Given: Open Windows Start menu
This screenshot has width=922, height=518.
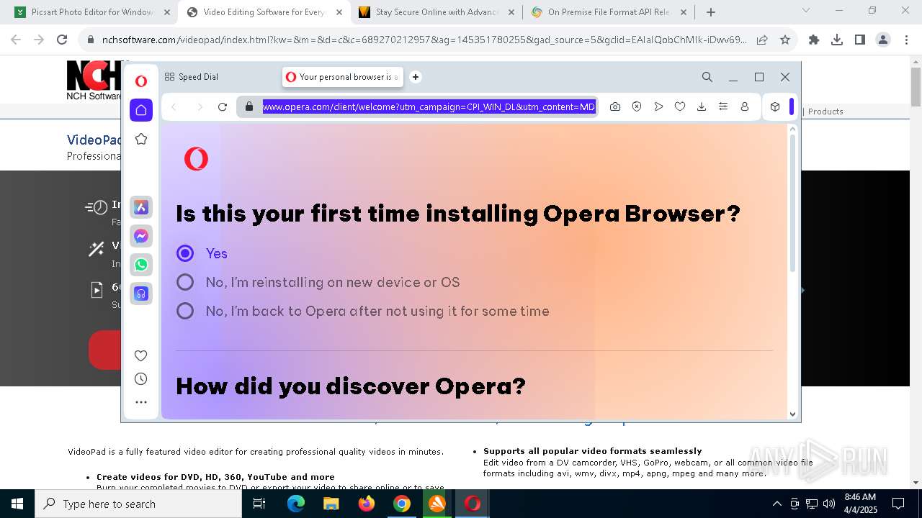Looking at the screenshot, I should click(x=17, y=504).
